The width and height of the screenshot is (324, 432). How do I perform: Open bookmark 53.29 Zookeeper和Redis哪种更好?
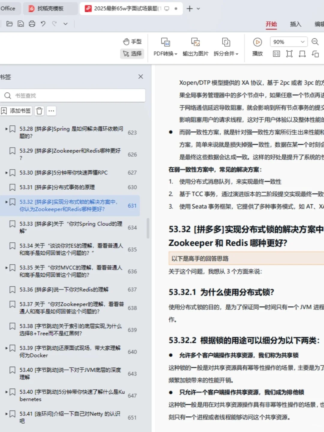pyautogui.click(x=70, y=154)
